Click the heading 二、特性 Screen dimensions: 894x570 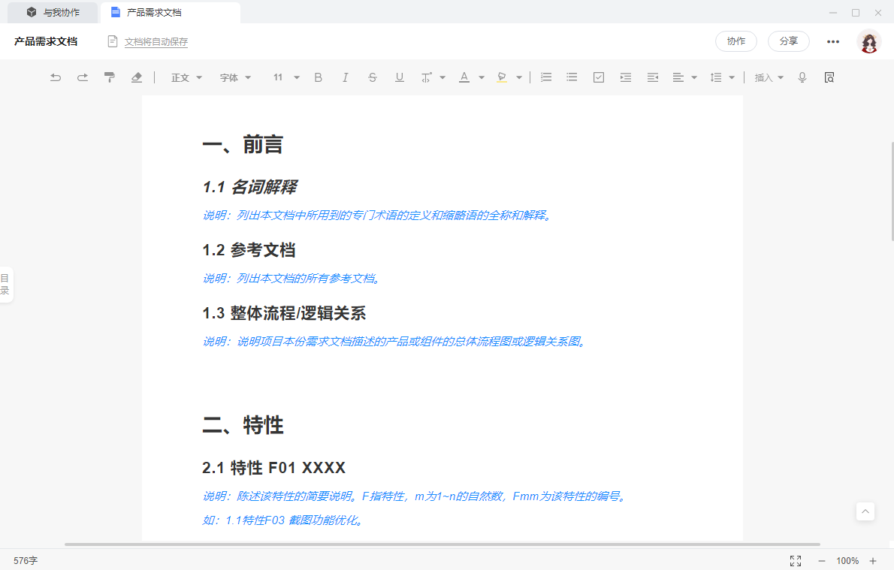tap(243, 425)
